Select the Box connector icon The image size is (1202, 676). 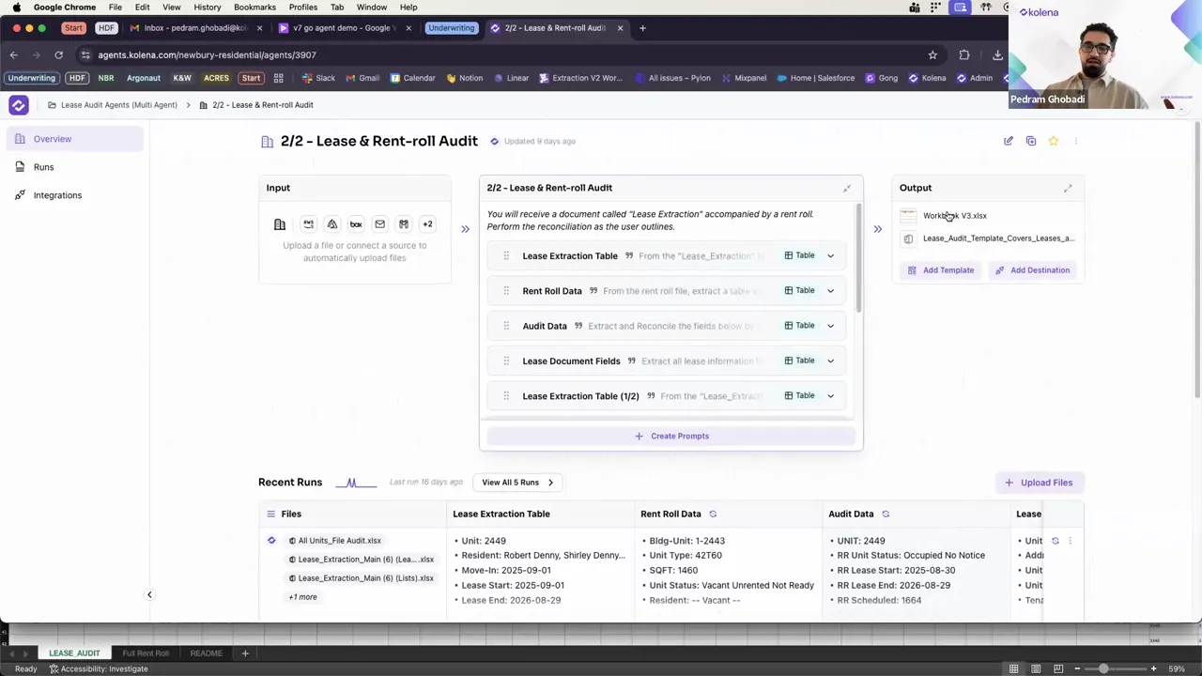pyautogui.click(x=355, y=223)
